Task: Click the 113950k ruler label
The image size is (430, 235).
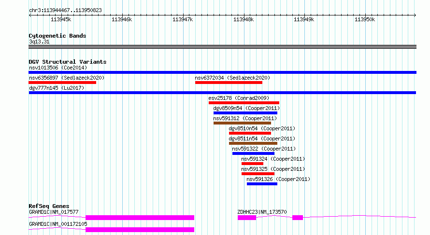Action: [365, 19]
